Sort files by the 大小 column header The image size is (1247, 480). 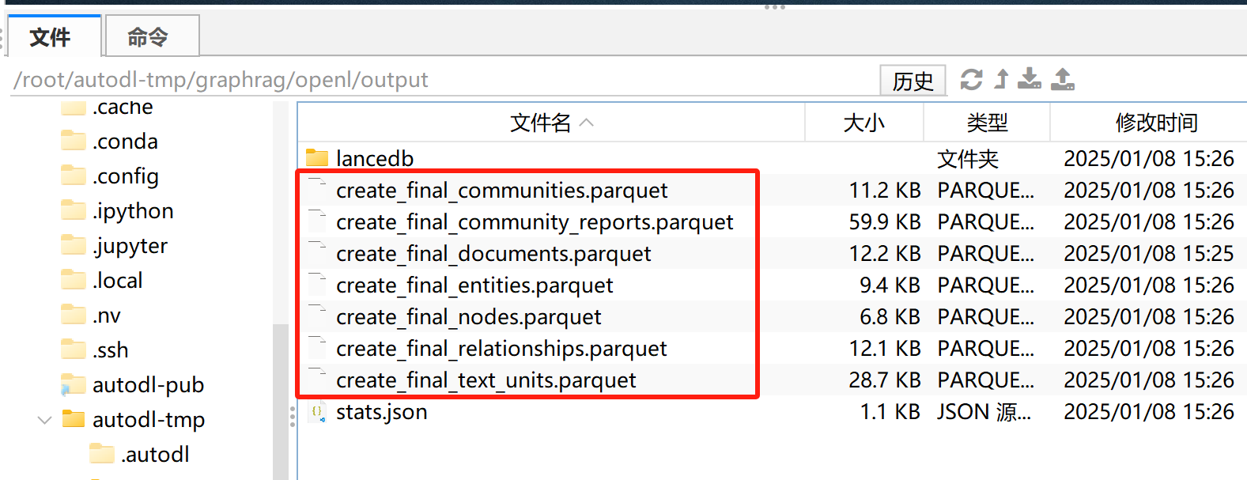[864, 123]
